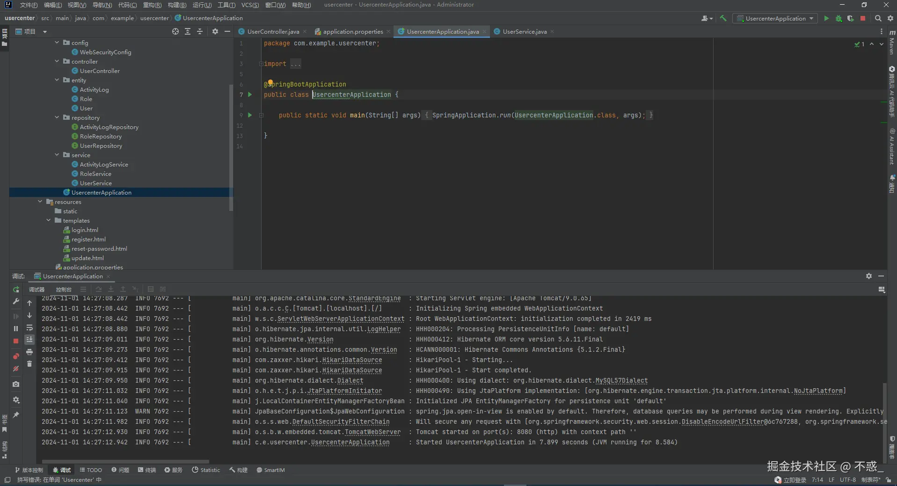Open UsercenterApplication run configuration dropdown
This screenshot has width=897, height=486.
(775, 18)
